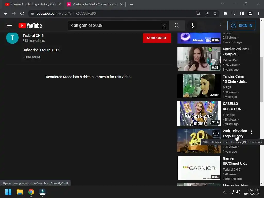Open the volume tray icon

238,192
